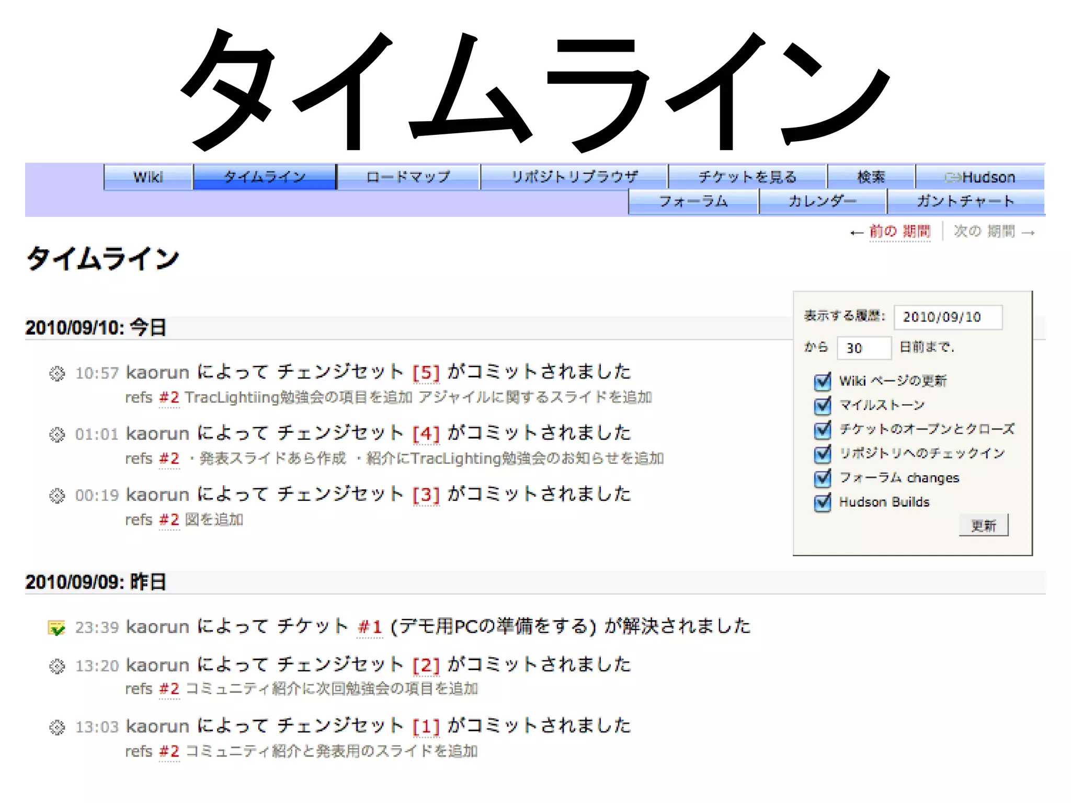Viewport: 1071px width, 803px height.
Task: Click the changeset gear icon at 13:03
Action: [x=57, y=727]
